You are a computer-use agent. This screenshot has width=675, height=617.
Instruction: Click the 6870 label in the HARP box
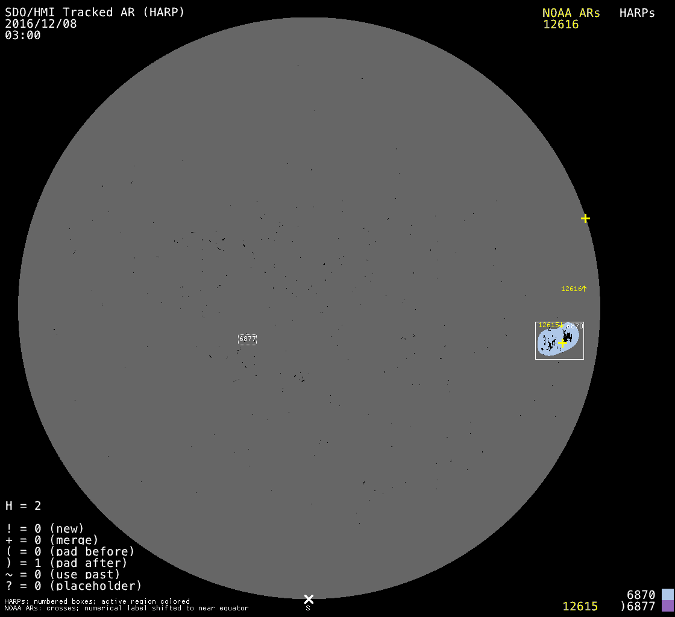[575, 326]
